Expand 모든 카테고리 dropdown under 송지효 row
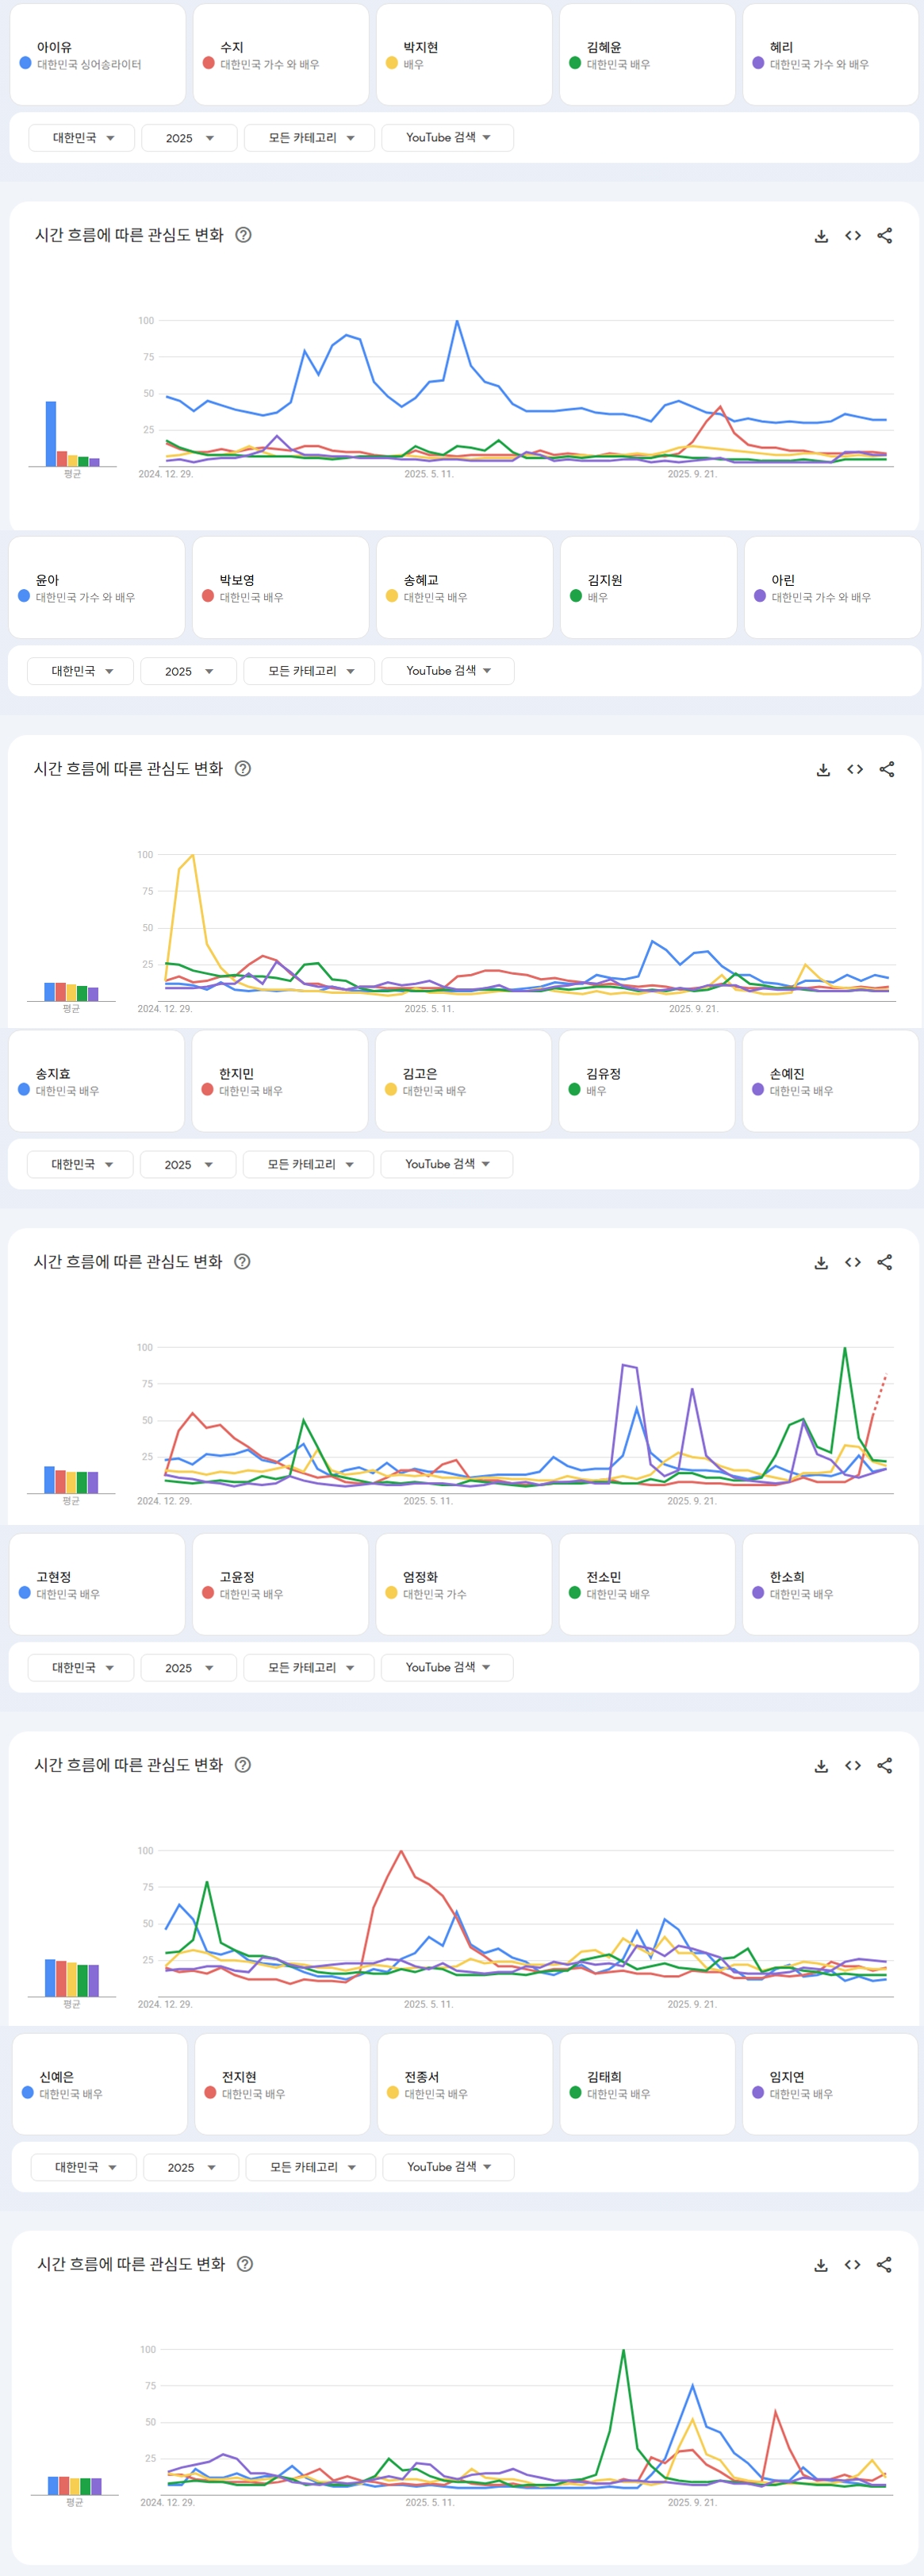This screenshot has width=924, height=2576. click(309, 1164)
